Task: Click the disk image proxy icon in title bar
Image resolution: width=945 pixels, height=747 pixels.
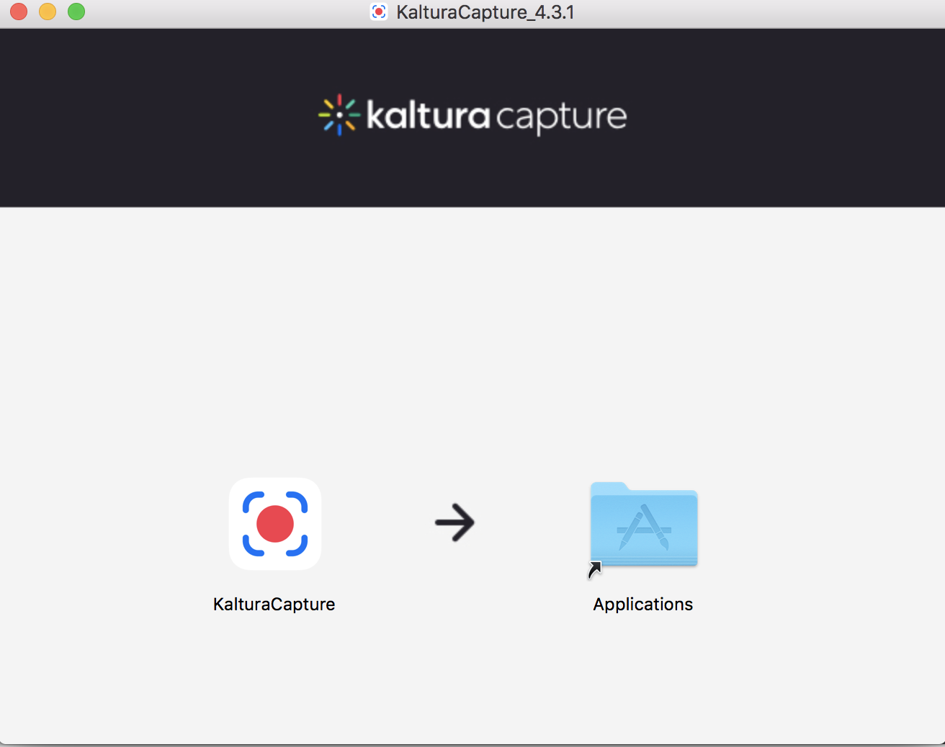Action: coord(379,12)
